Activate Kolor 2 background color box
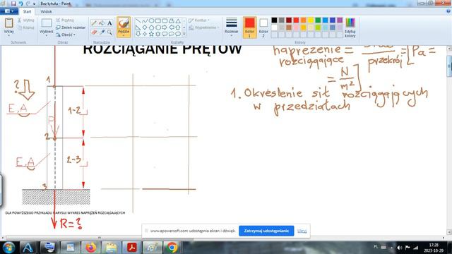 click(263, 28)
